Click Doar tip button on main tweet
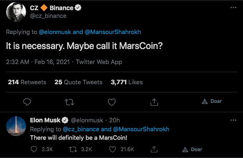This screenshot has height=158, width=243. [x=212, y=101]
